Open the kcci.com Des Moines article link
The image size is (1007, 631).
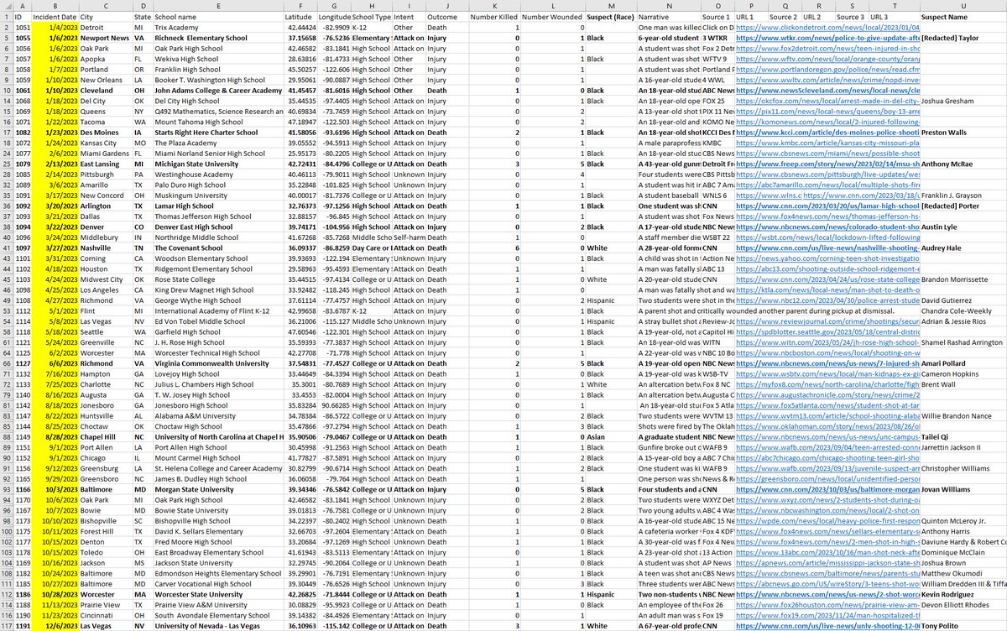pyautogui.click(x=827, y=133)
